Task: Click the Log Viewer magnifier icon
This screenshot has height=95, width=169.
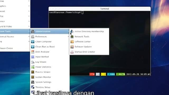Action: click(33, 62)
